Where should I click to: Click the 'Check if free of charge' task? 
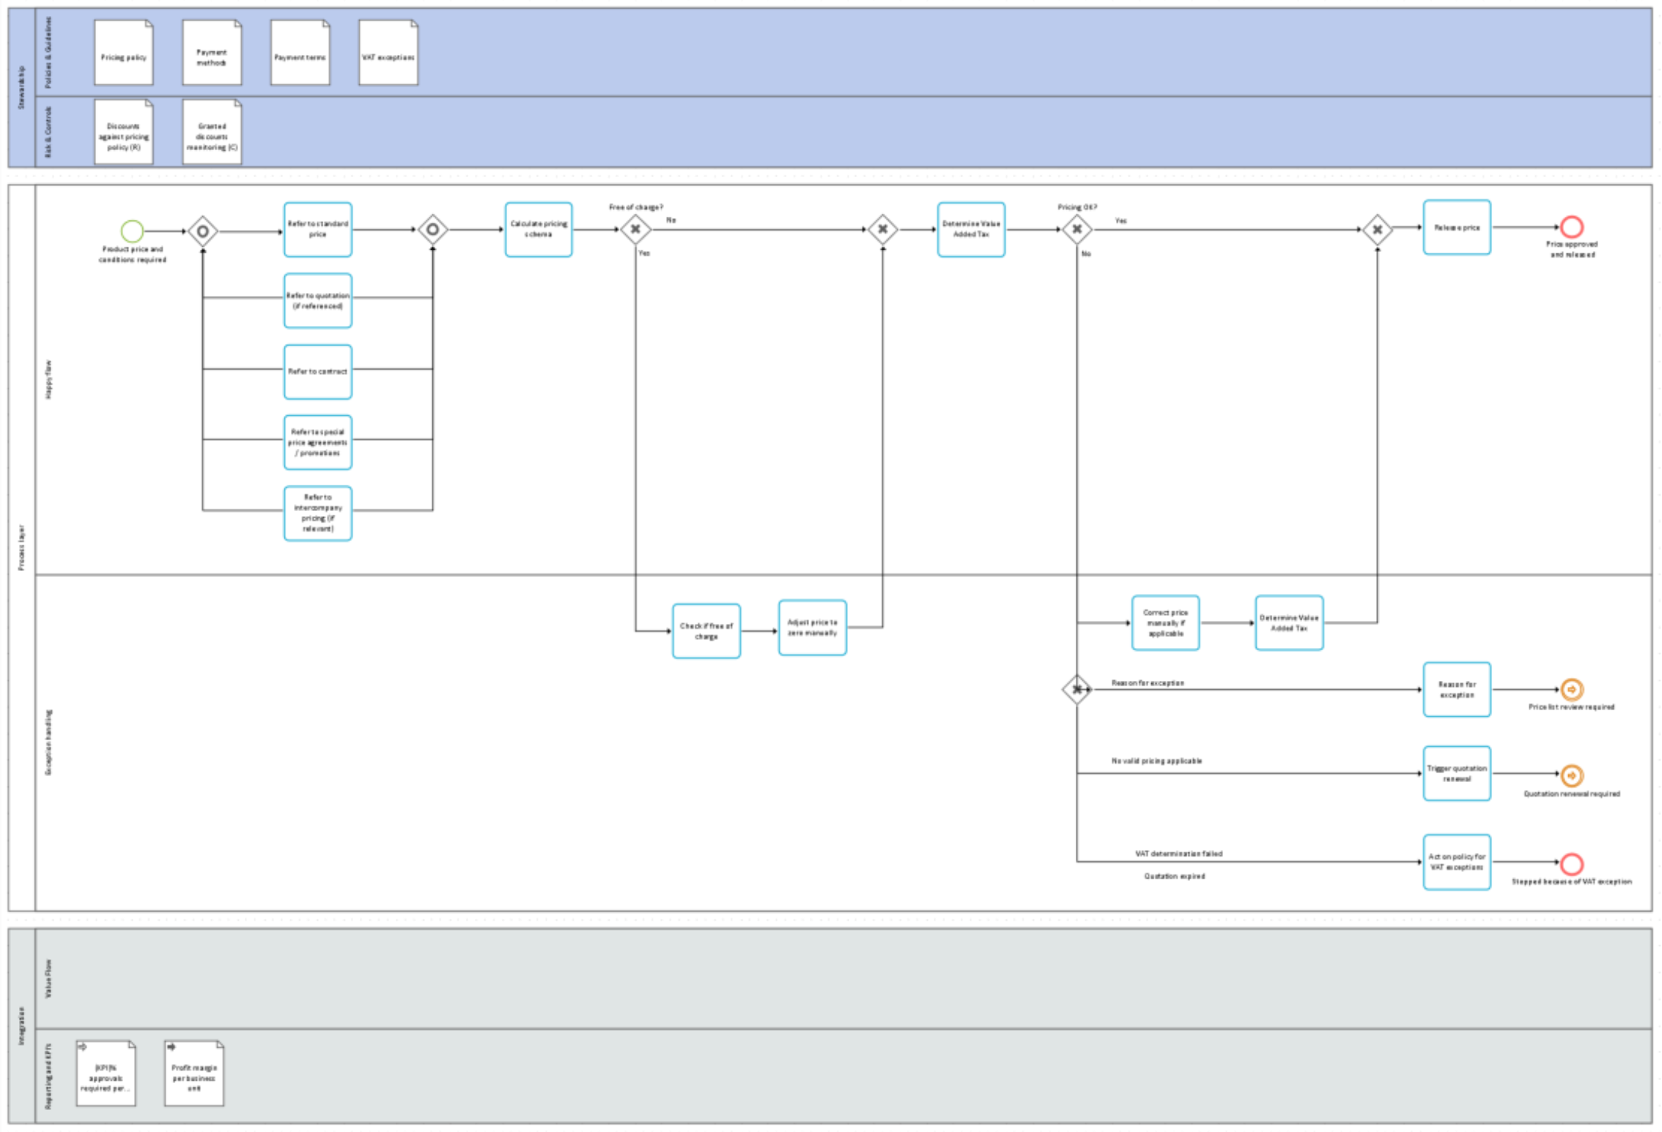(706, 631)
